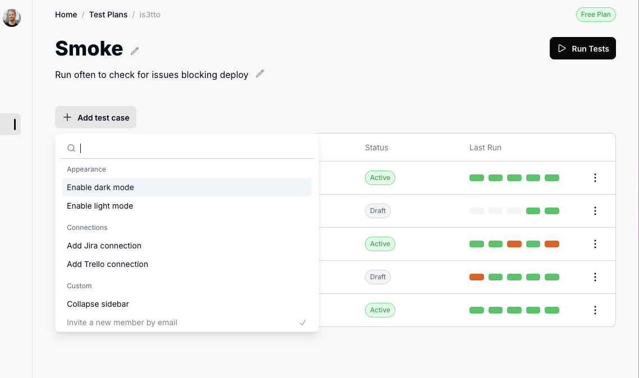Navigate to Home via breadcrumb
Viewport: 639px width, 378px height.
(x=66, y=15)
